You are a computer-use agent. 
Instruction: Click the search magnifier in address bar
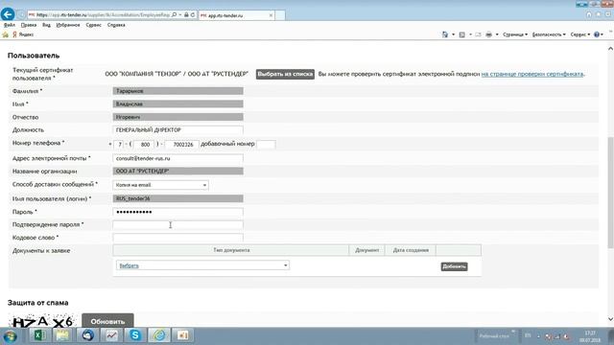(175, 15)
